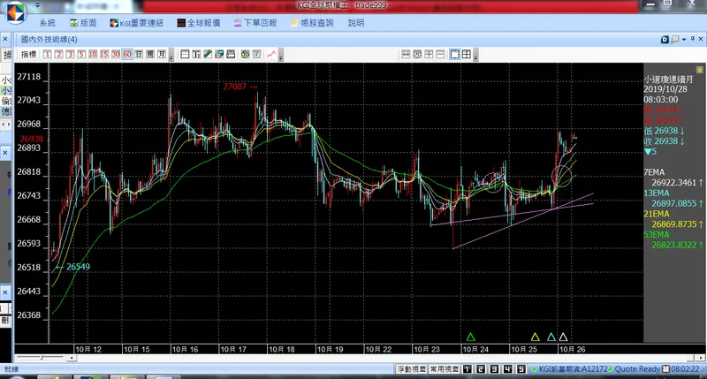Toggle the panel pin icon
This screenshot has width=707, height=379.
[693, 39]
